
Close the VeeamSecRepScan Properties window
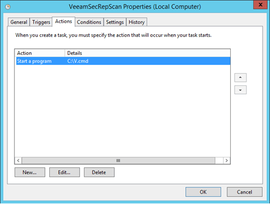coord(260,4)
